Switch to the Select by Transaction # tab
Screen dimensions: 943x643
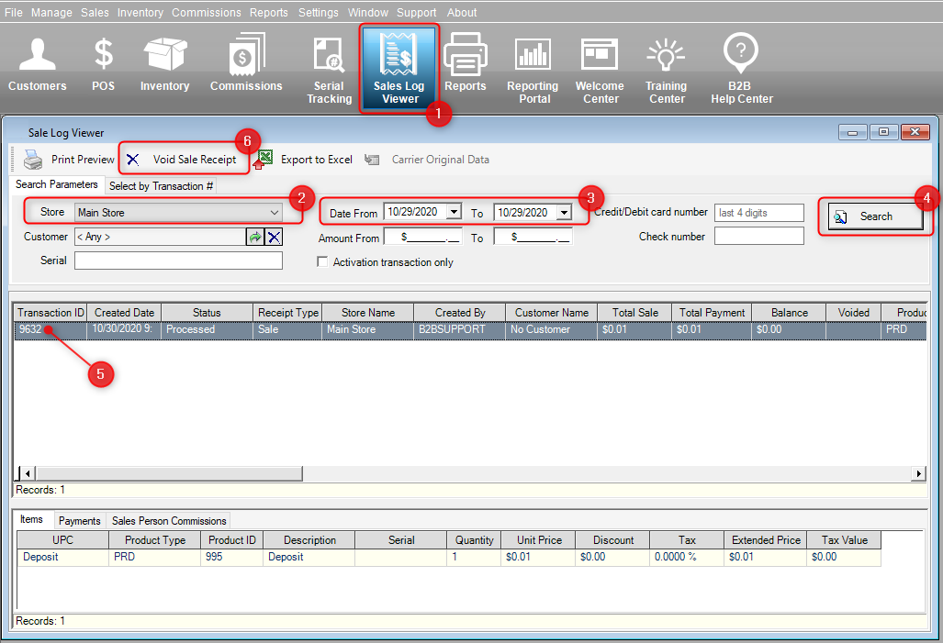click(161, 185)
